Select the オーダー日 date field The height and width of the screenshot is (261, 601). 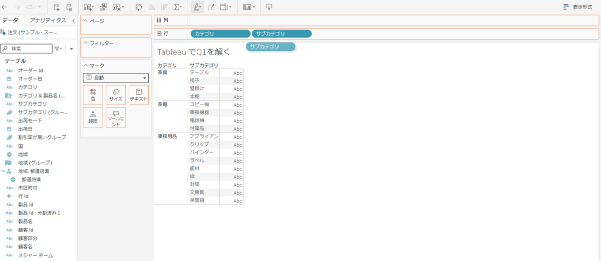[30, 79]
